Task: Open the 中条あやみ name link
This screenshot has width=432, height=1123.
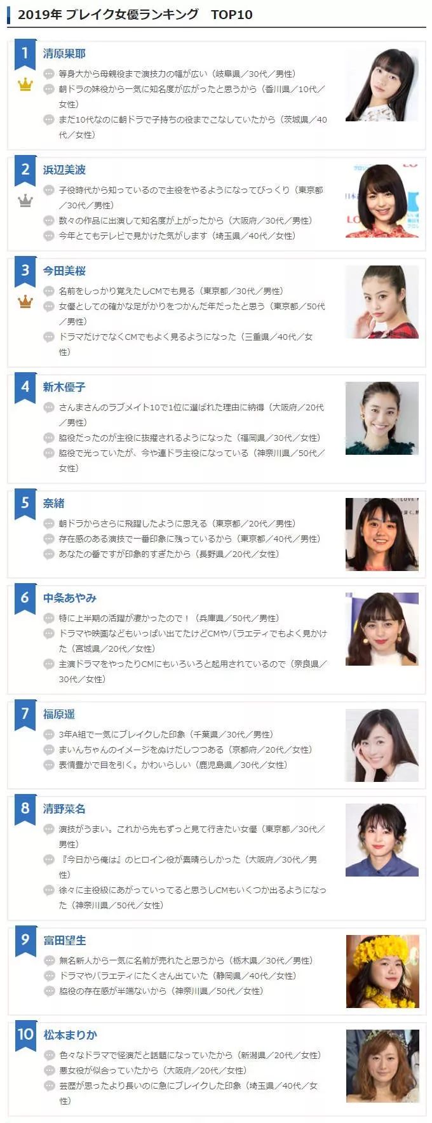Action: click(x=70, y=598)
